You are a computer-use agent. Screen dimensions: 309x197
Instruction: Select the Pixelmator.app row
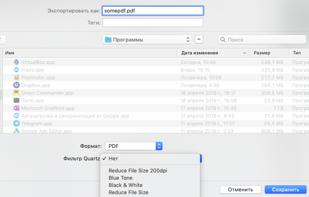coord(156,78)
